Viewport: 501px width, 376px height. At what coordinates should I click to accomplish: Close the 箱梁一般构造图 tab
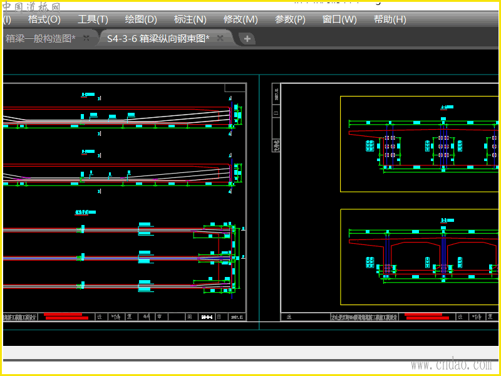86,38
